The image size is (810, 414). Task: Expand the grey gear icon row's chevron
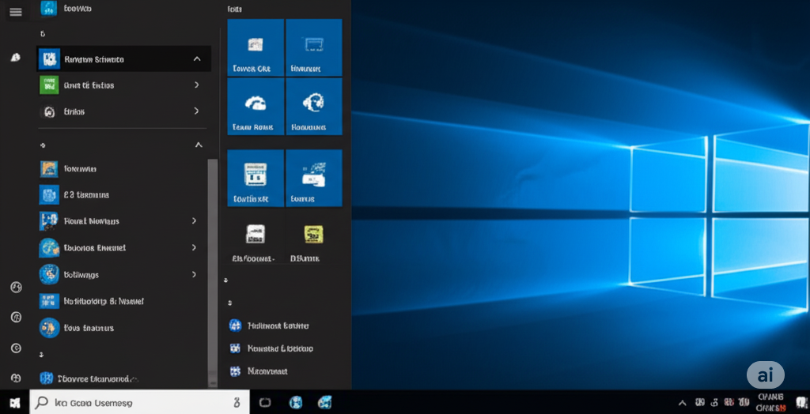point(196,111)
